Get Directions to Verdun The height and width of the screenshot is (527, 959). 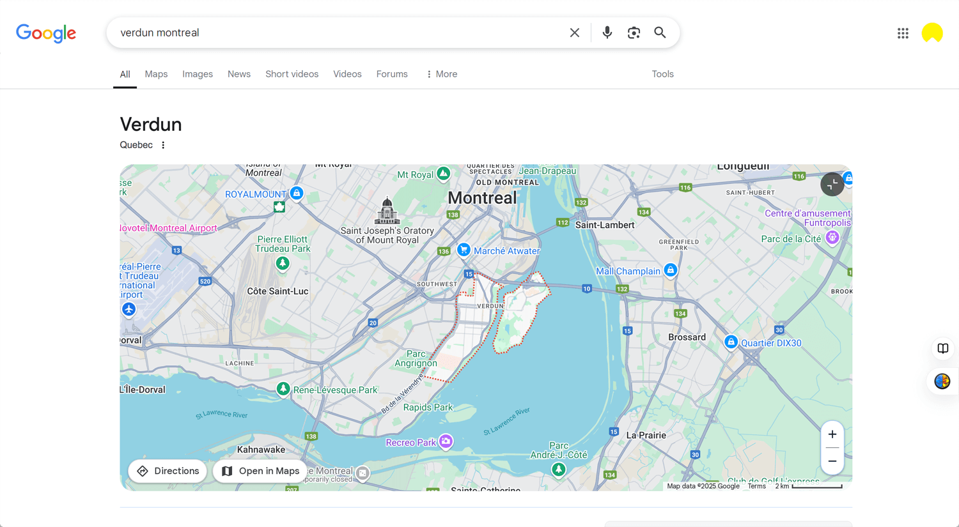(x=167, y=471)
